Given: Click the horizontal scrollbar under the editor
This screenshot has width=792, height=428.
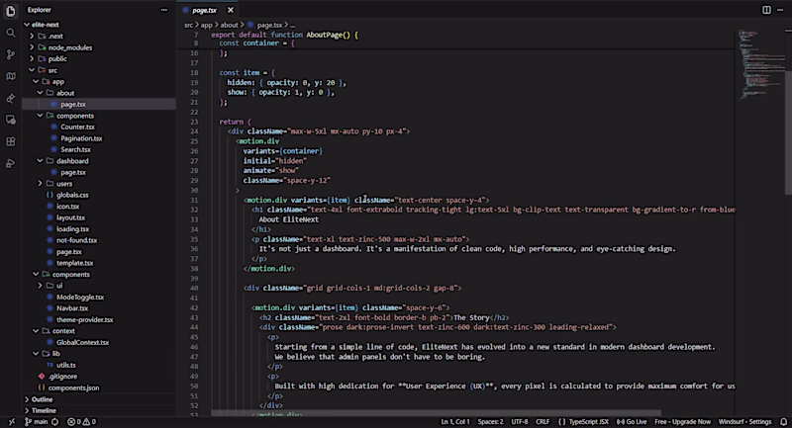Looking at the screenshot, I should point(436,413).
